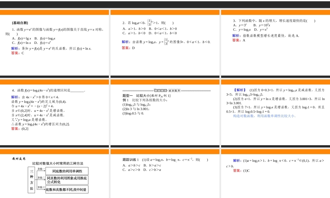Screen dimensions: 330x198
Task: Click the 方法二 label
Action: coord(41,178)
